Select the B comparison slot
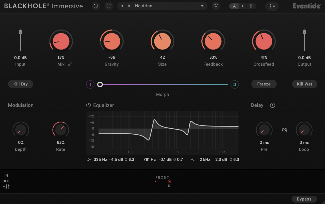 pyautogui.click(x=251, y=6)
